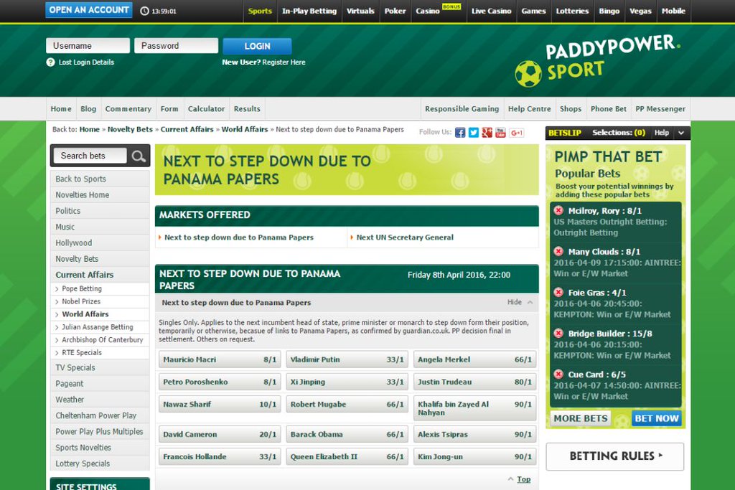Click the Lost Login Details help icon
Viewport: 735px width, 490px height.
click(x=51, y=62)
